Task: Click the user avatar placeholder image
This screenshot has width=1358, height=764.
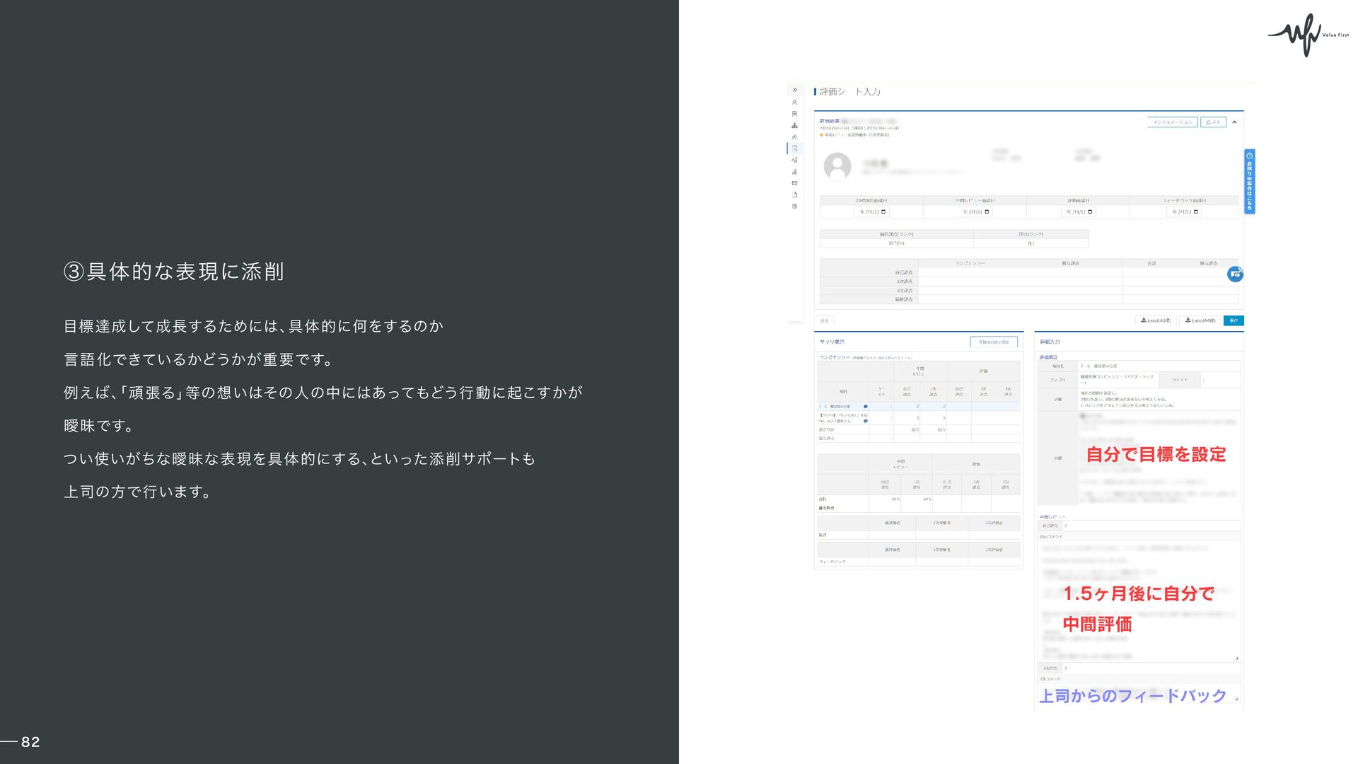Action: click(837, 166)
